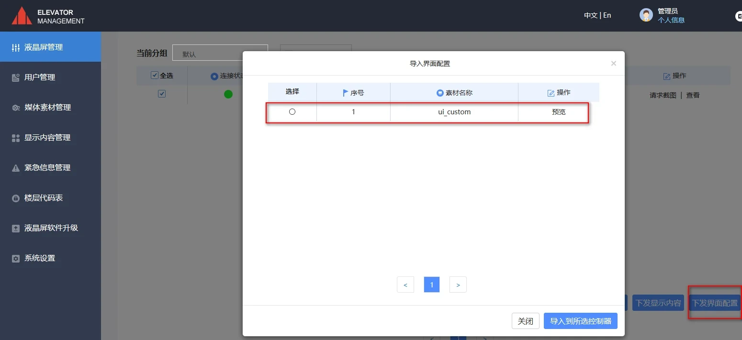Click the 选择 column header
Image resolution: width=742 pixels, height=340 pixels.
pos(292,91)
